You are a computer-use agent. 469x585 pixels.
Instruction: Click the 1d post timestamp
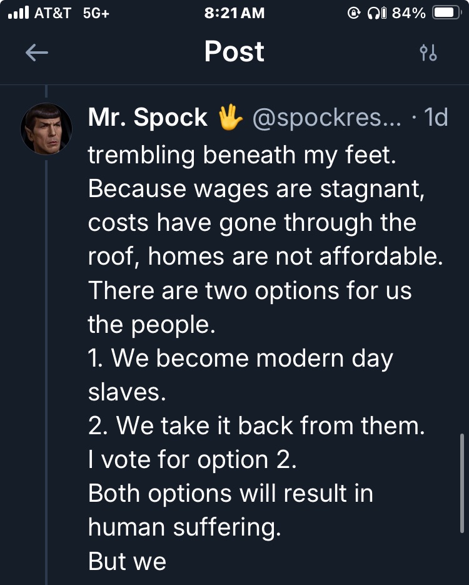click(436, 118)
